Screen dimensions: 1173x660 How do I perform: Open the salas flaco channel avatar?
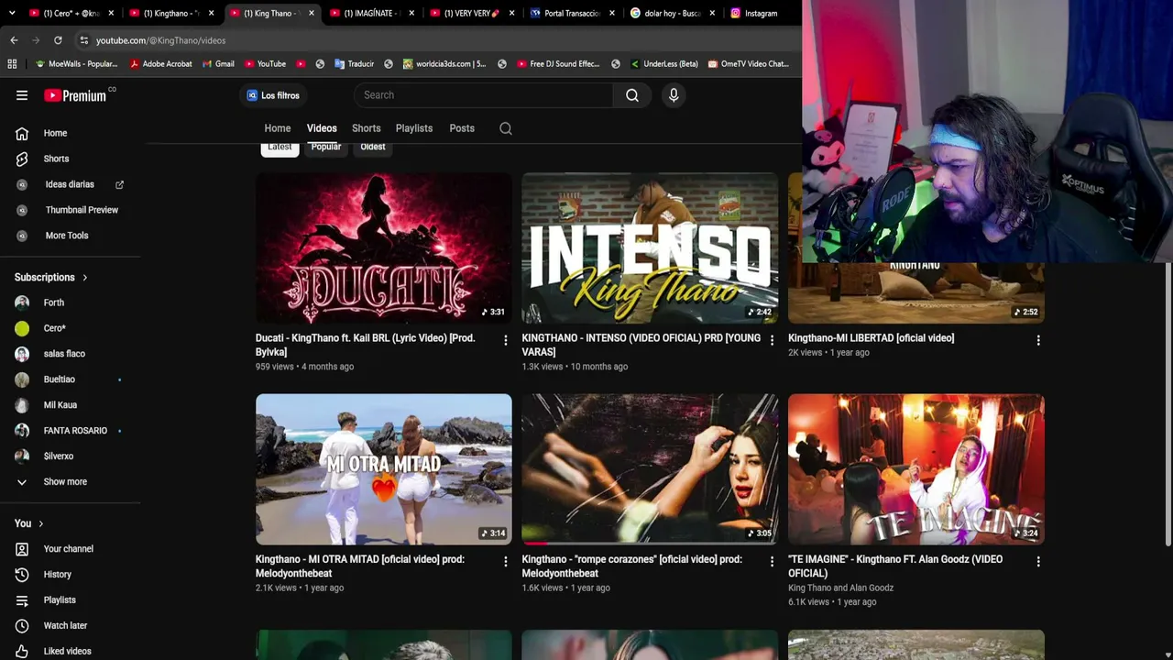click(x=22, y=354)
